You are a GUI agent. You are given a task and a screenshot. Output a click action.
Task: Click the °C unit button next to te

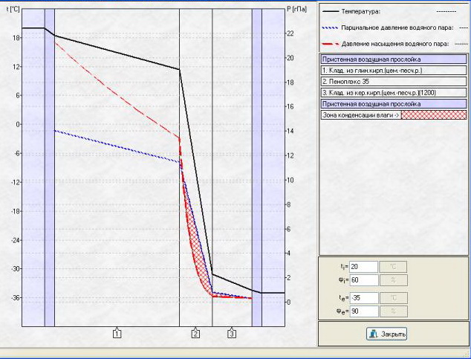[393, 298]
